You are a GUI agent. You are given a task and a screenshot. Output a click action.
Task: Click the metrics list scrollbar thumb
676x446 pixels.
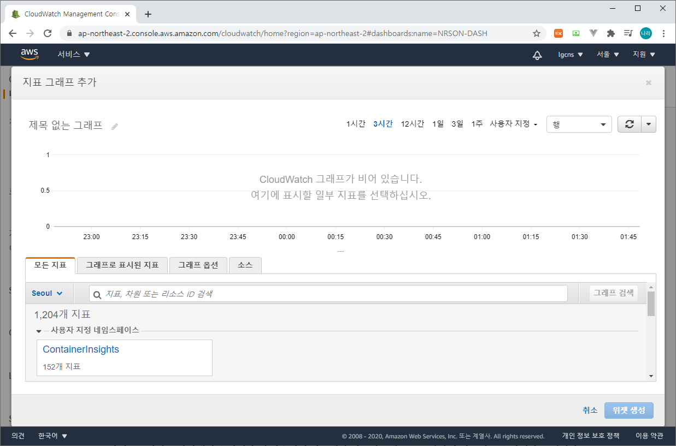tap(651, 304)
